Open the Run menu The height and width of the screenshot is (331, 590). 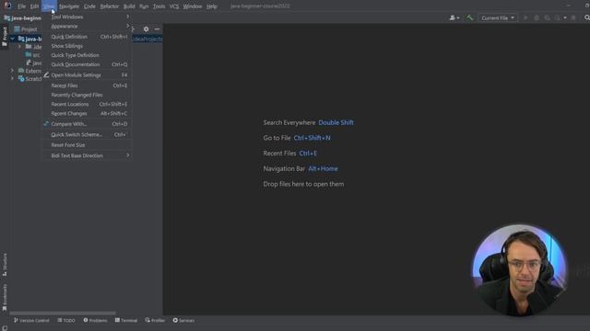pos(144,6)
